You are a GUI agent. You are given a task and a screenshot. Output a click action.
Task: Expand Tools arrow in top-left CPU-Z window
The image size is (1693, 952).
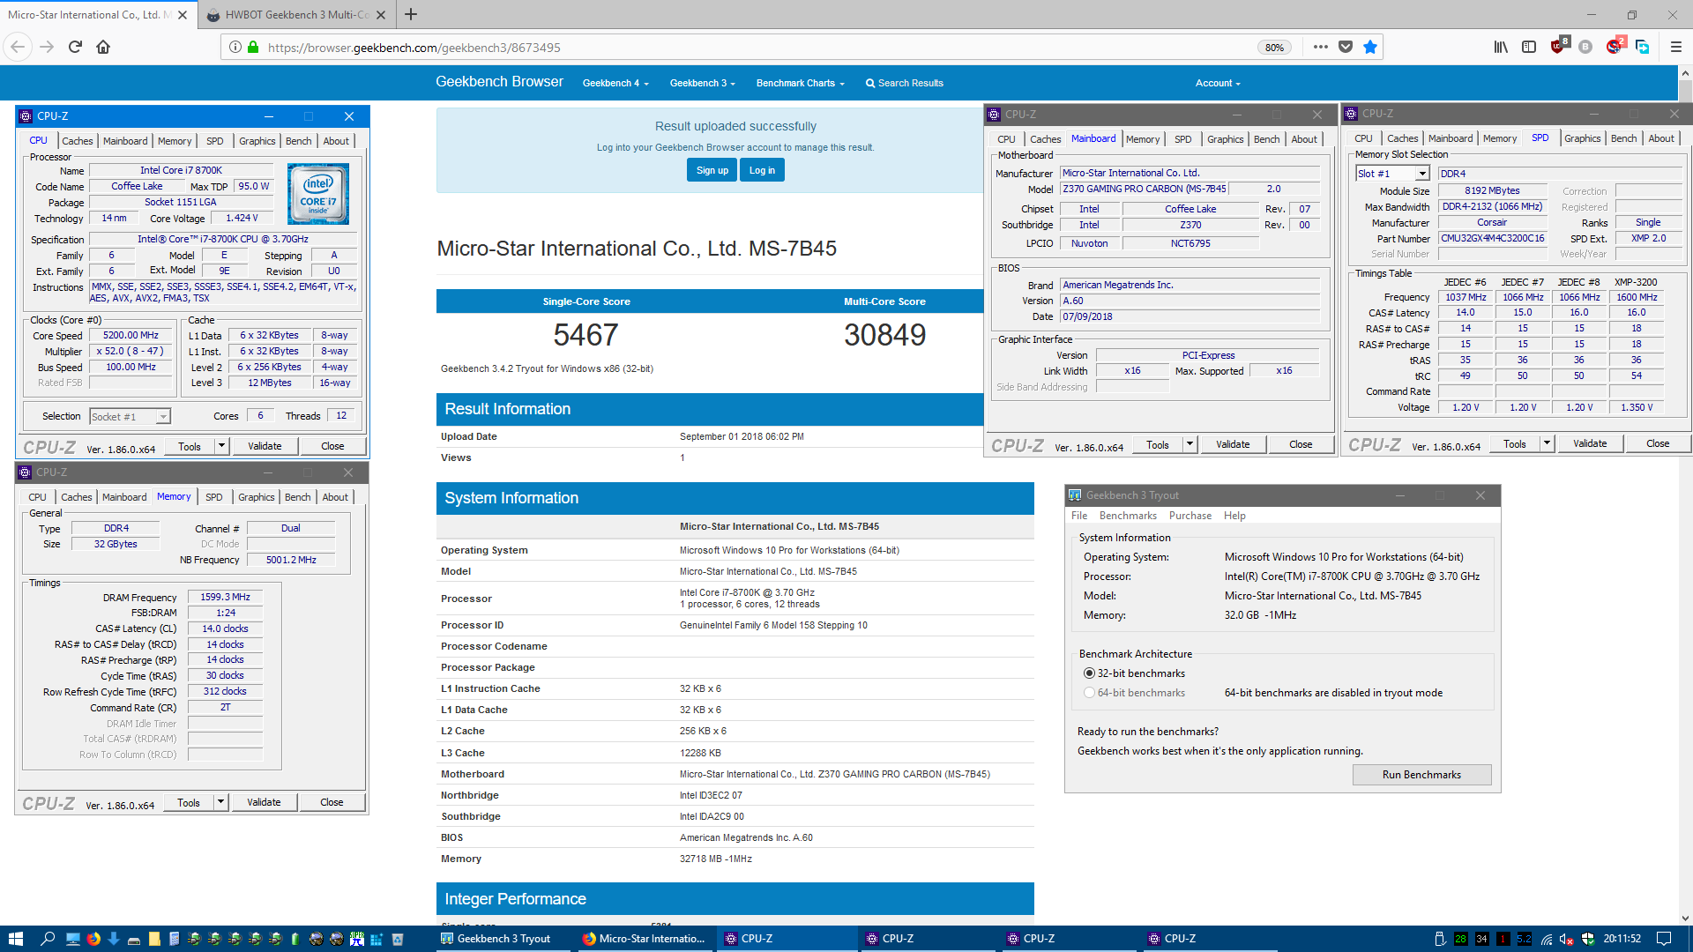click(221, 446)
